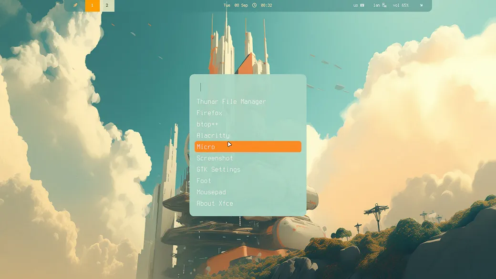Select About Xfce in the launcher
This screenshot has height=279, width=496.
tap(248, 204)
